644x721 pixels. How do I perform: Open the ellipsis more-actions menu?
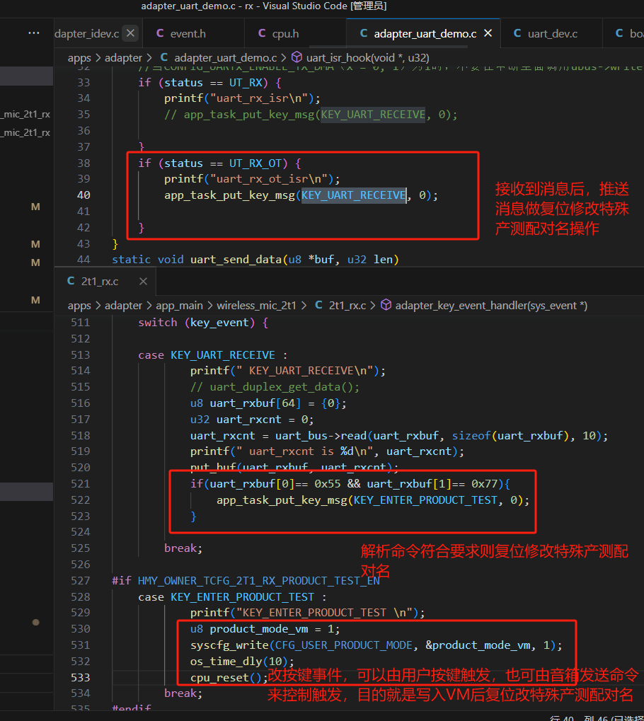pyautogui.click(x=33, y=33)
